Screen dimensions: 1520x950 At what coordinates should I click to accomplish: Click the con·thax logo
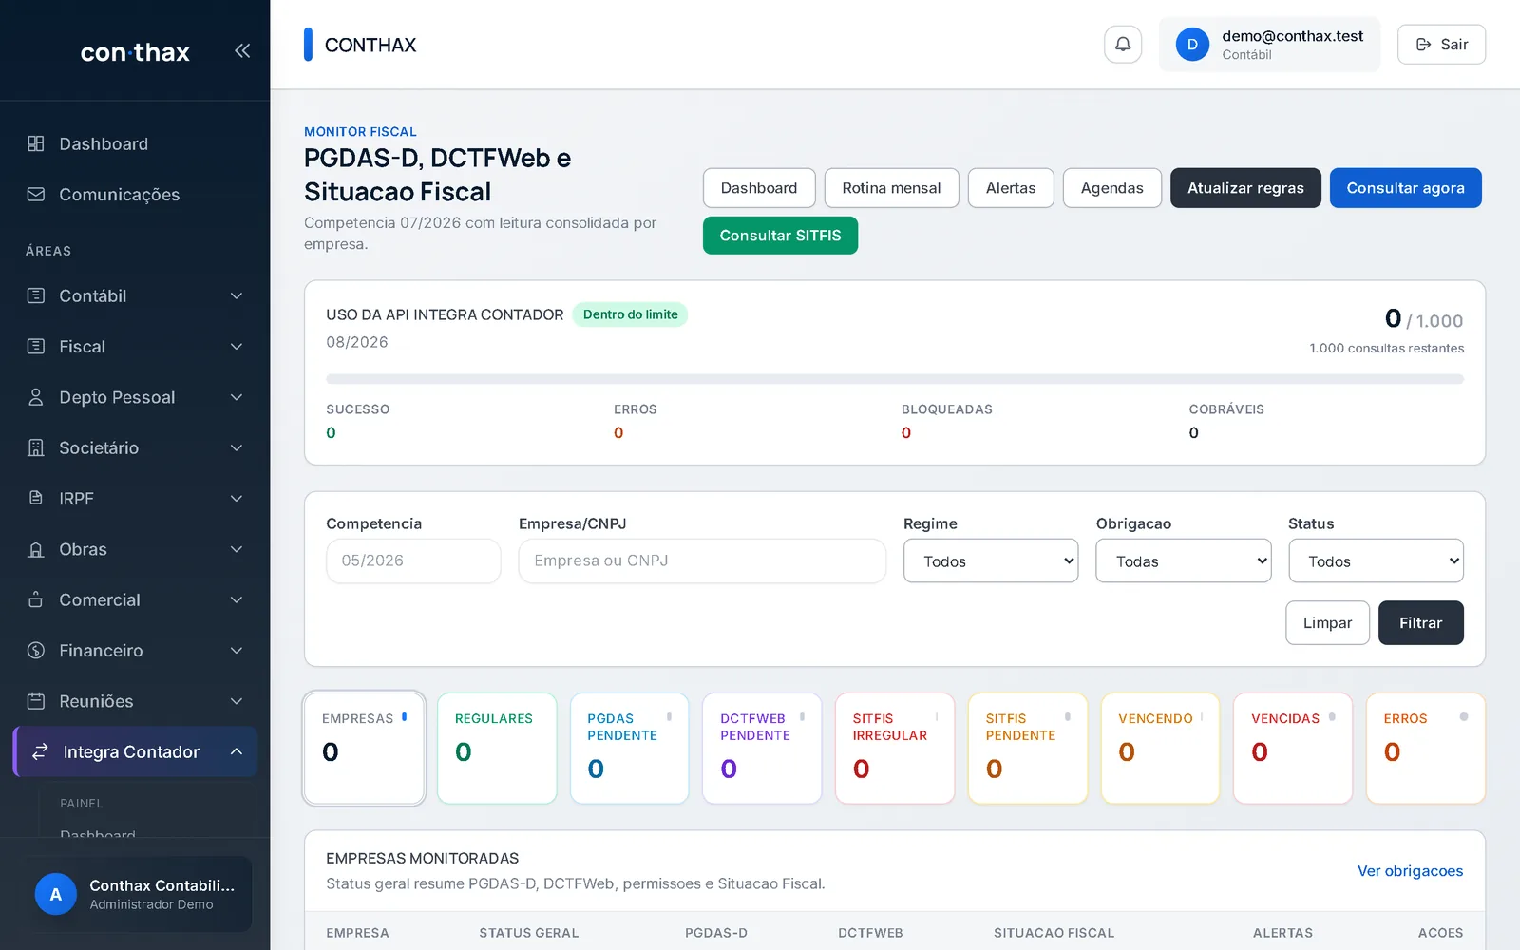point(135,52)
